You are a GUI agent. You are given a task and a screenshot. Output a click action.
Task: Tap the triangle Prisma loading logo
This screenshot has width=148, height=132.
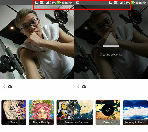[x=111, y=39]
